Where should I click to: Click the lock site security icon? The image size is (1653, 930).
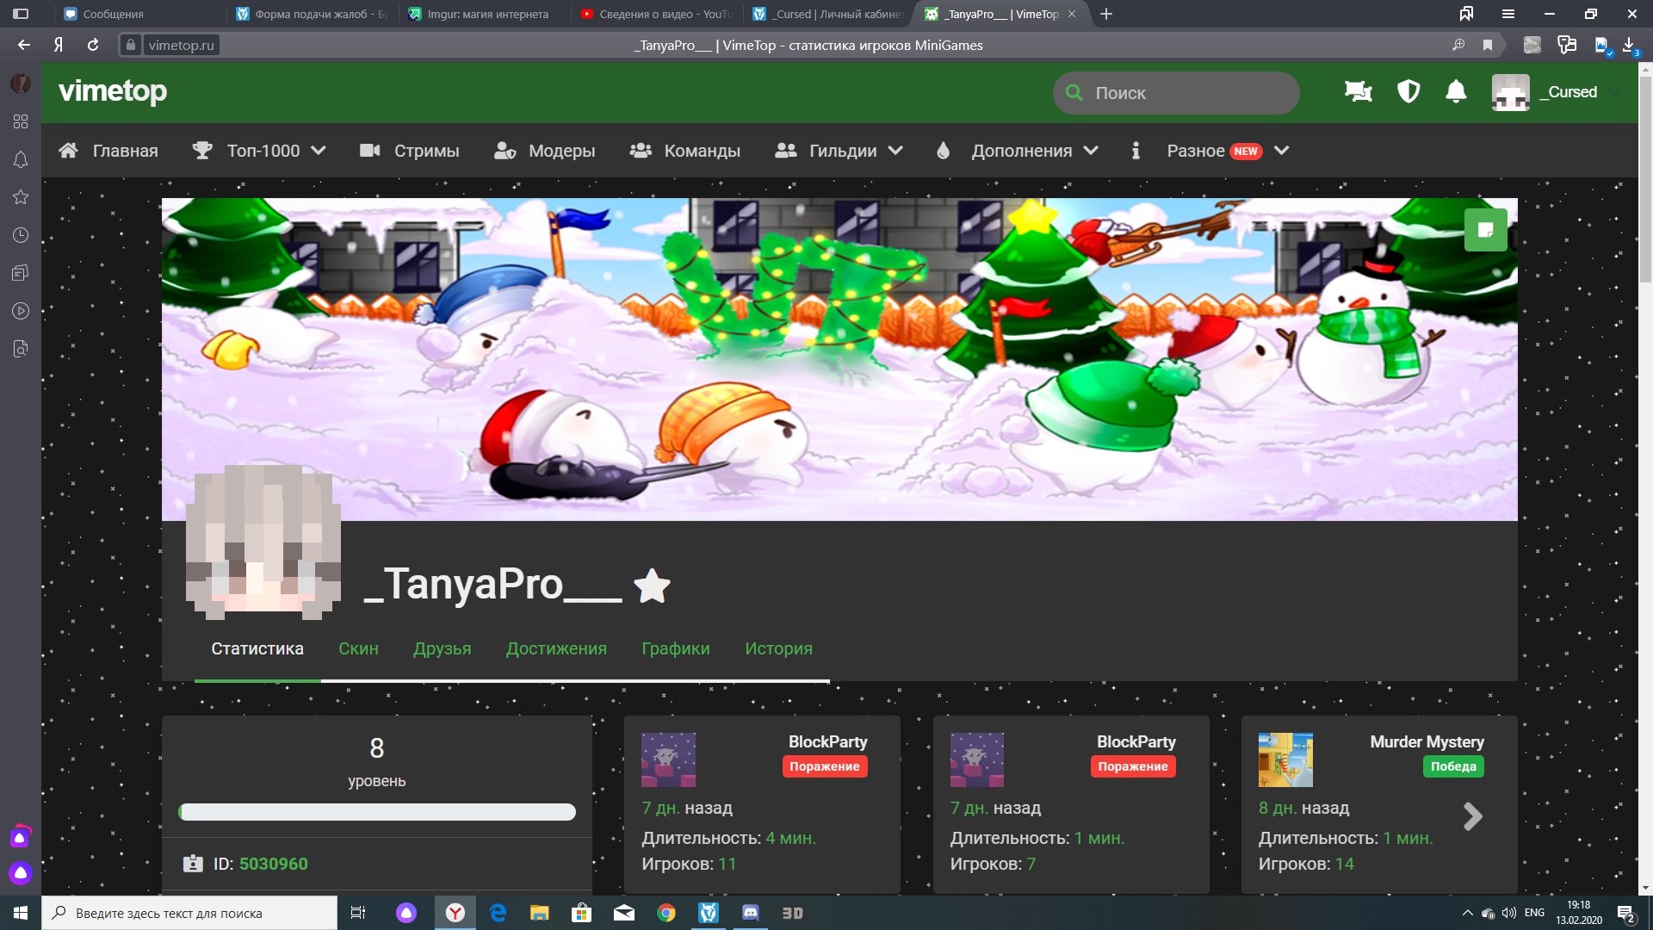tap(130, 45)
